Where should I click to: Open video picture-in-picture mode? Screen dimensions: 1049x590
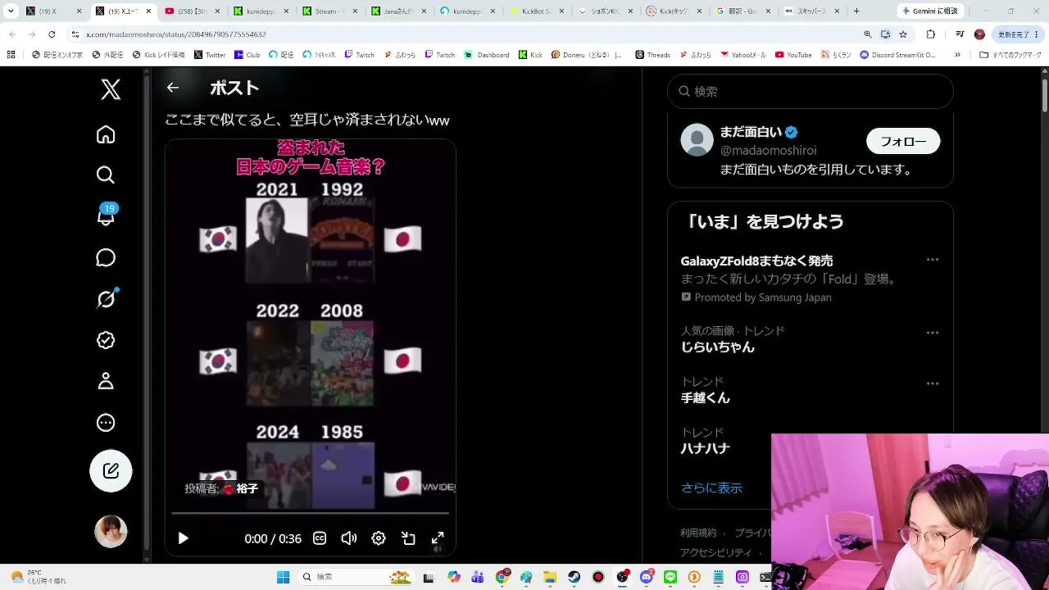408,538
